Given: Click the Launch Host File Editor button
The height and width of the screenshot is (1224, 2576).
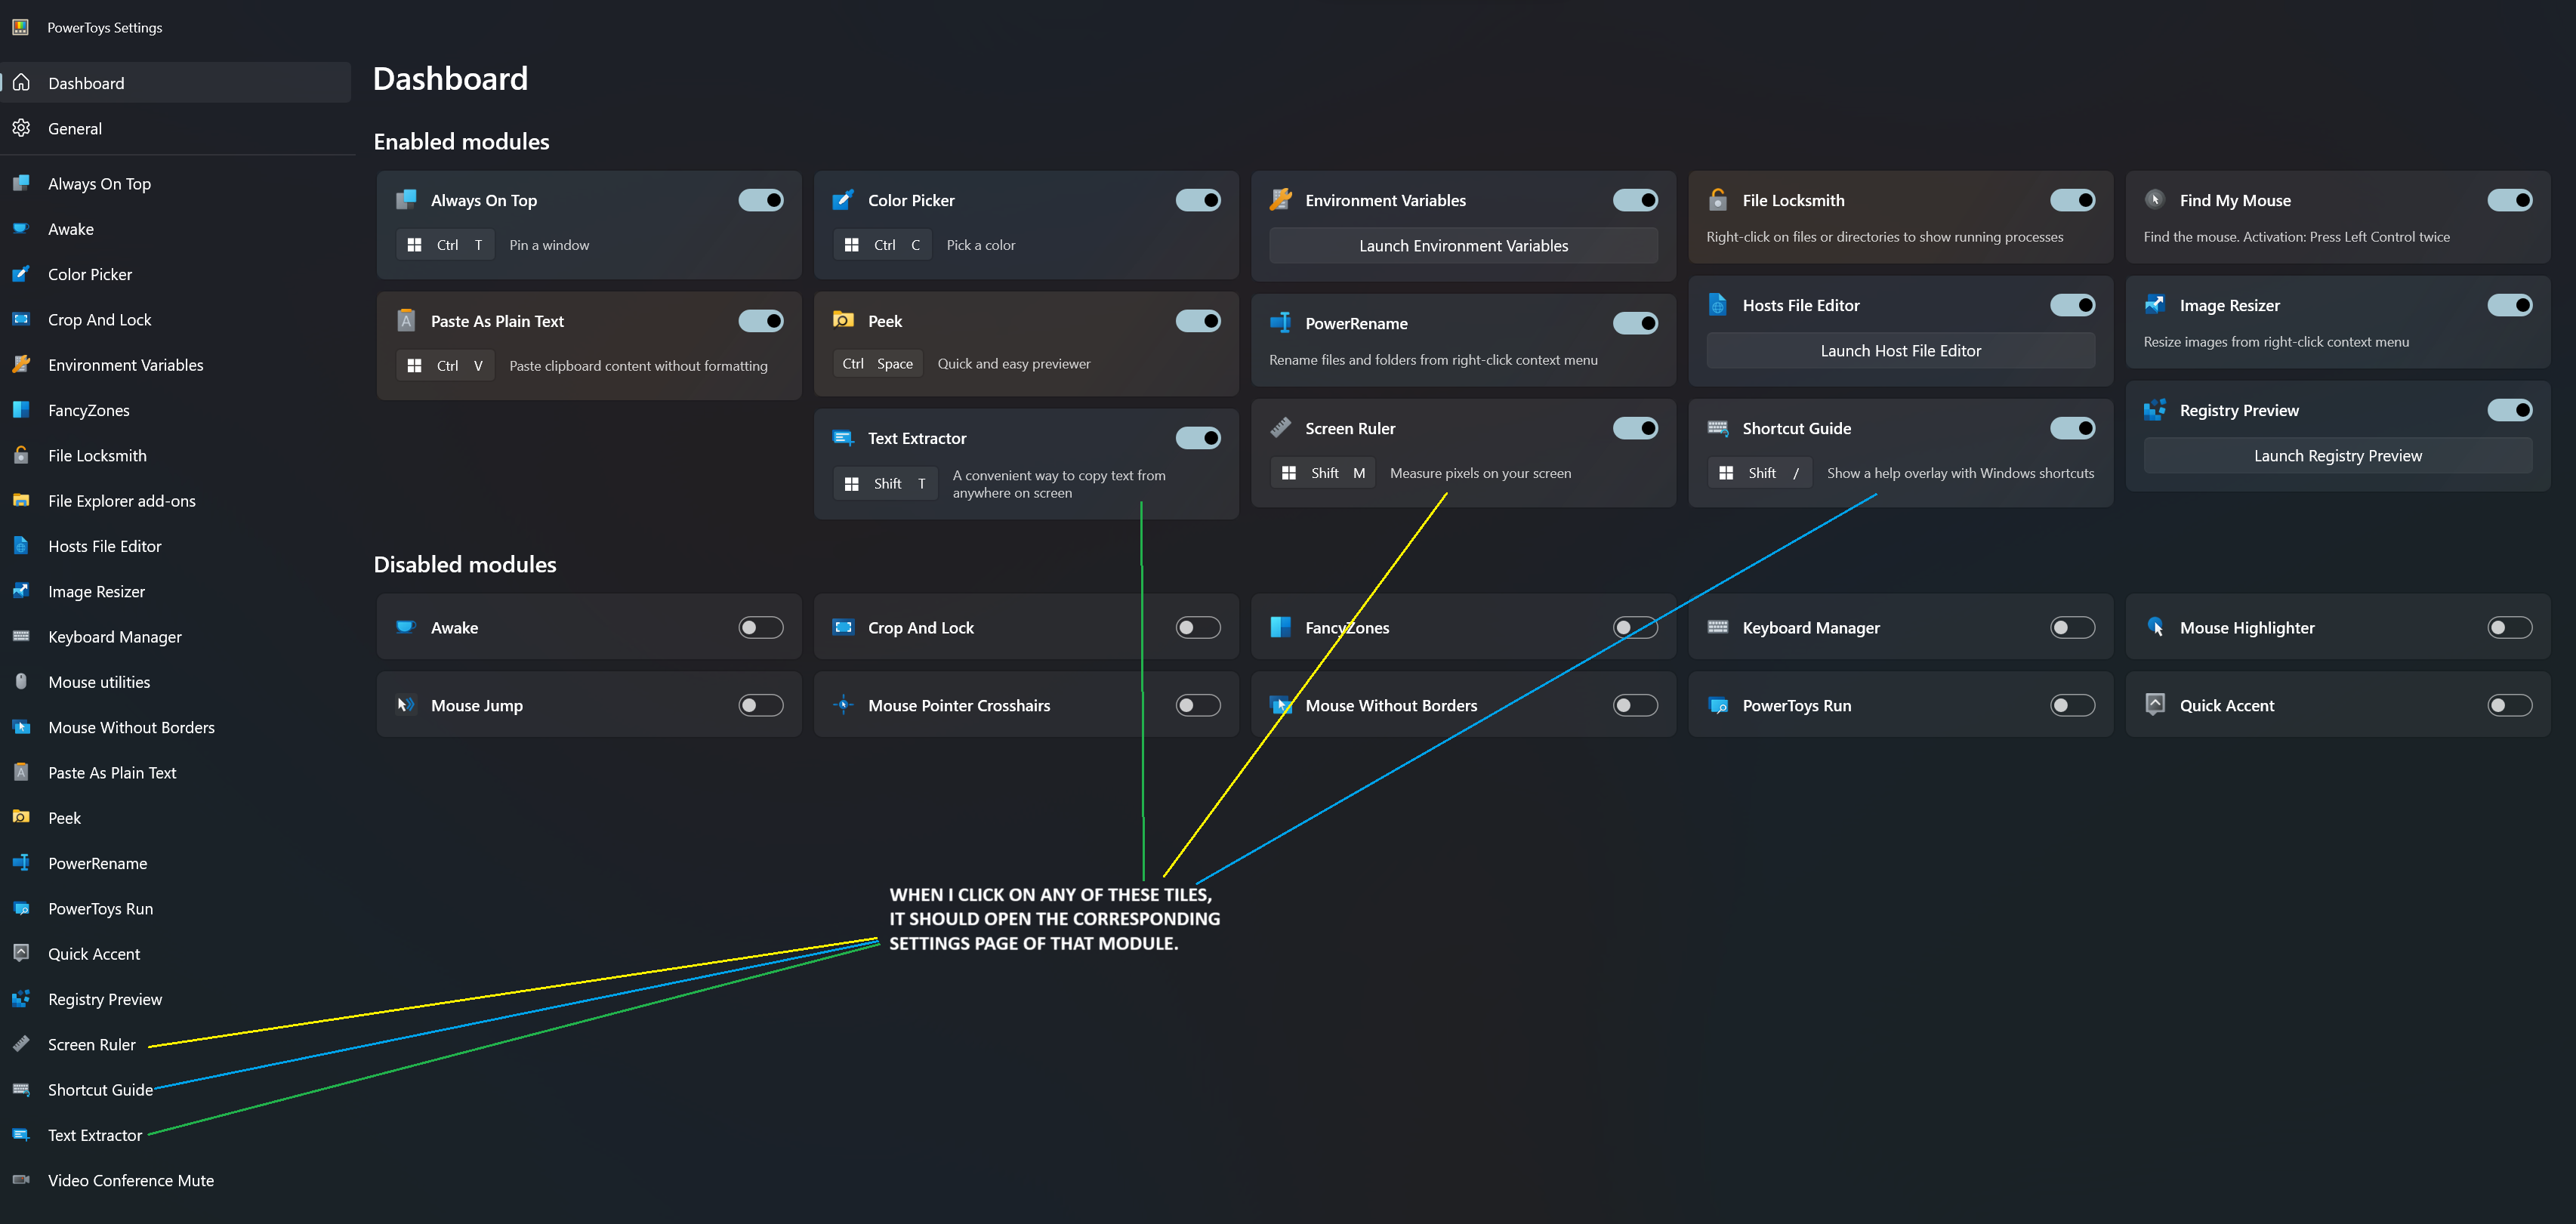Looking at the screenshot, I should point(1899,350).
